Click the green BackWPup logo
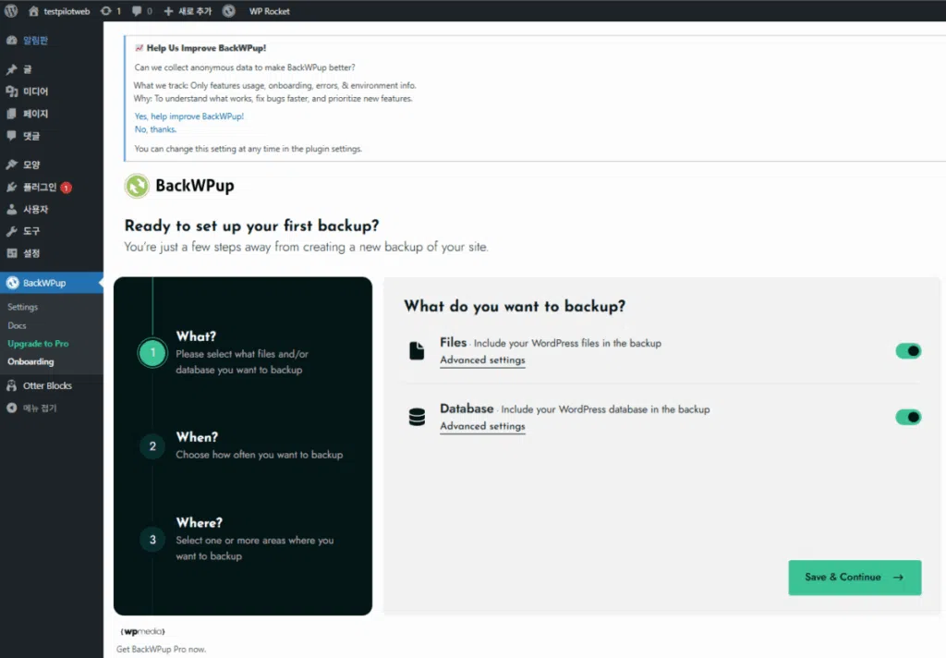Image resolution: width=946 pixels, height=658 pixels. point(137,186)
